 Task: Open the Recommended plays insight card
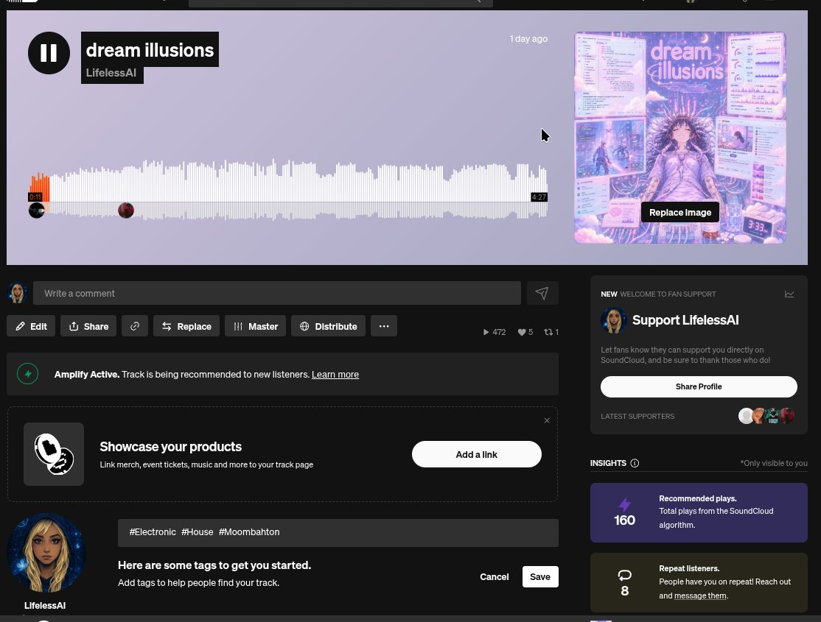(x=699, y=512)
